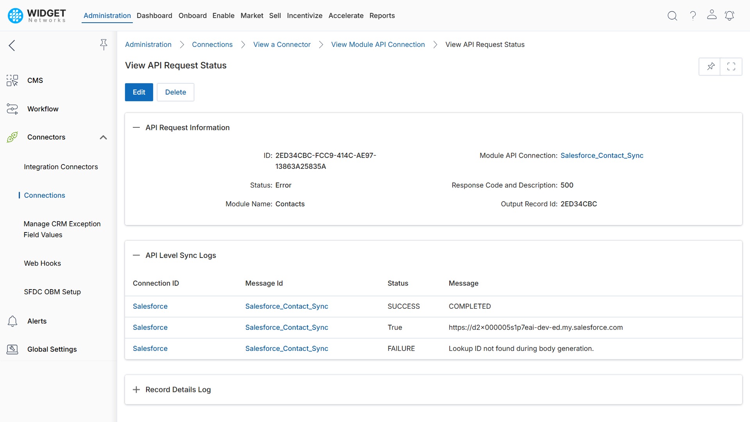750x422 pixels.
Task: Open the search icon in top bar
Action: [x=672, y=16]
